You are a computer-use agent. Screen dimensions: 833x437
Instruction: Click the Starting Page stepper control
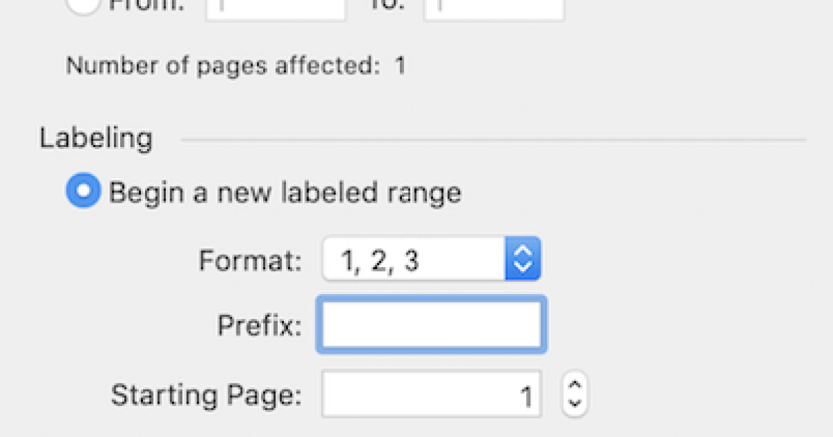(x=574, y=394)
